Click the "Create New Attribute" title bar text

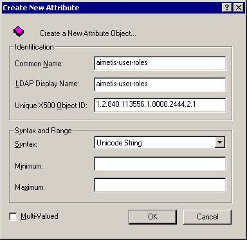(x=41, y=8)
